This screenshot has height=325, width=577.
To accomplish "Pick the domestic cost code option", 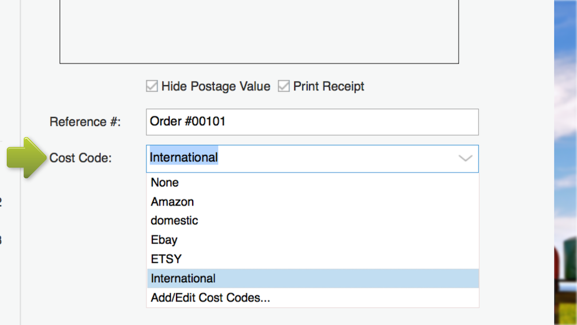I will coord(174,221).
